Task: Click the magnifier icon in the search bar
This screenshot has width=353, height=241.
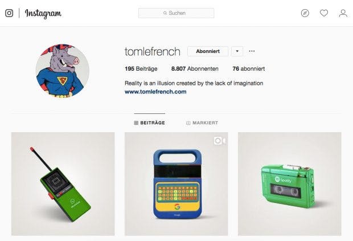Action: pyautogui.click(x=165, y=13)
